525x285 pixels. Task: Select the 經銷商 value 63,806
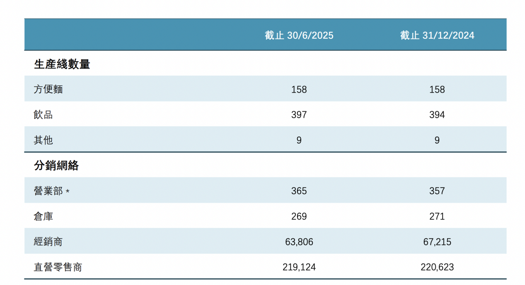coord(299,242)
